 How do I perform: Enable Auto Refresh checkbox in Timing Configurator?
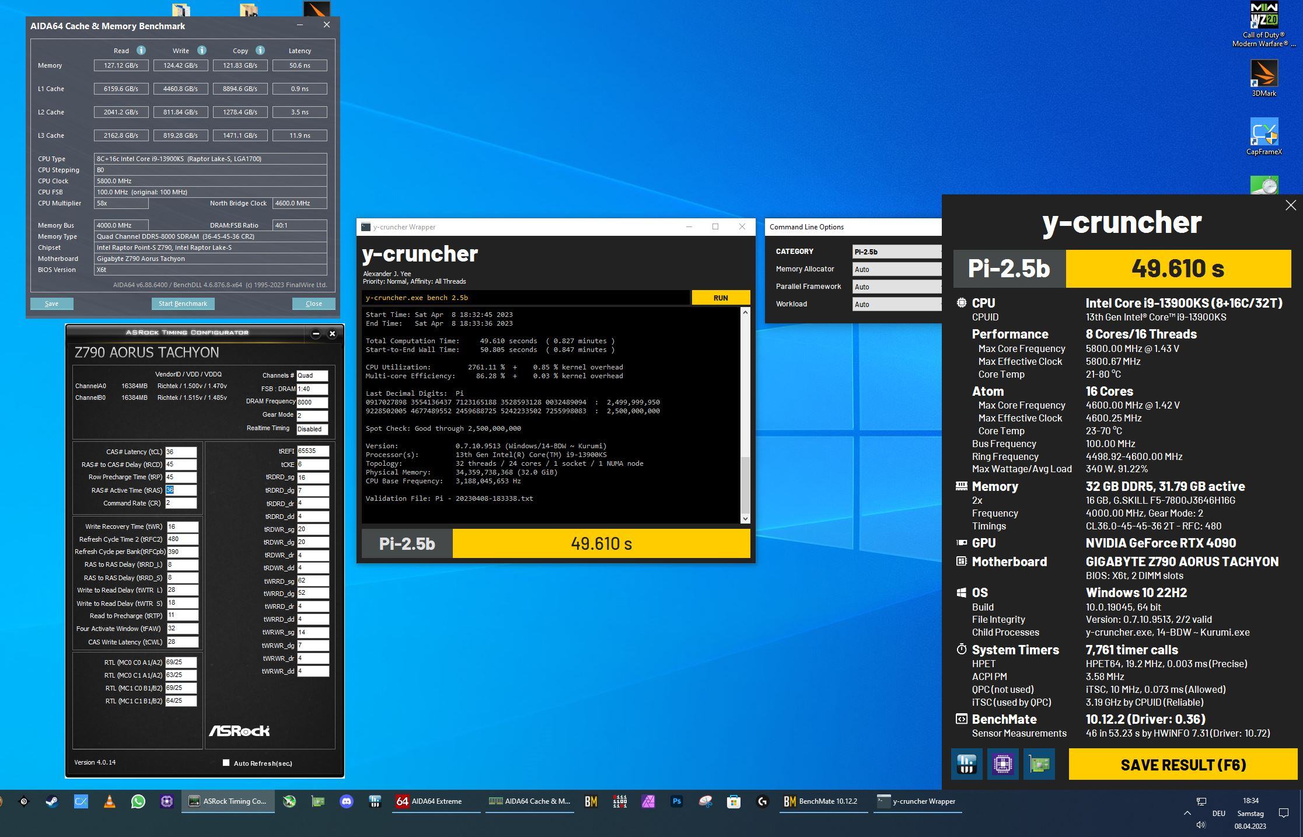click(x=226, y=762)
